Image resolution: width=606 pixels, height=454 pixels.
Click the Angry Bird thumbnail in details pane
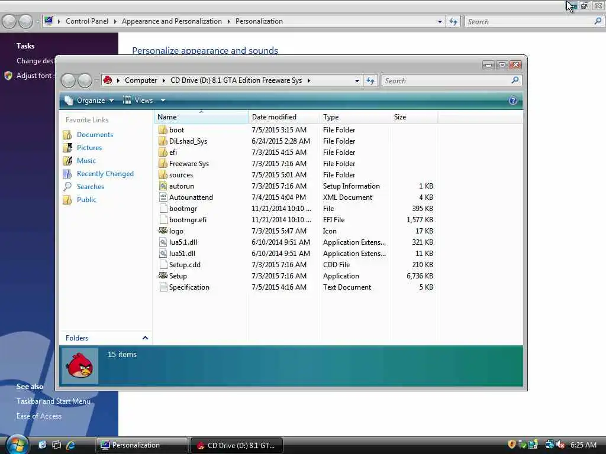[80, 365]
